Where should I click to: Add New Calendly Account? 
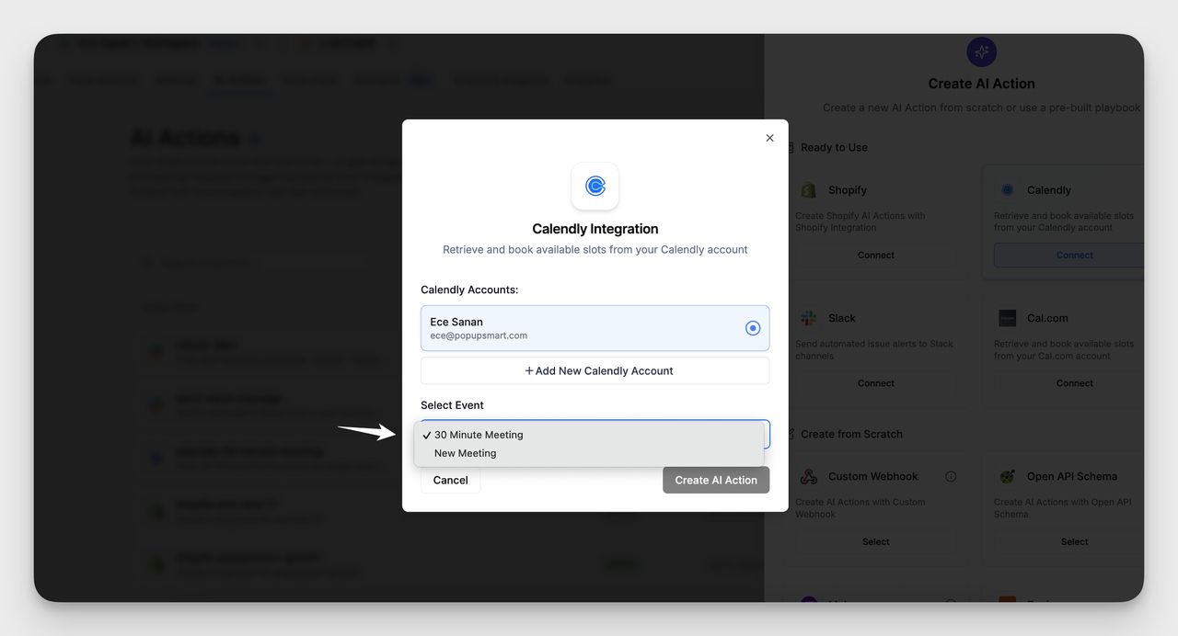[x=595, y=370]
